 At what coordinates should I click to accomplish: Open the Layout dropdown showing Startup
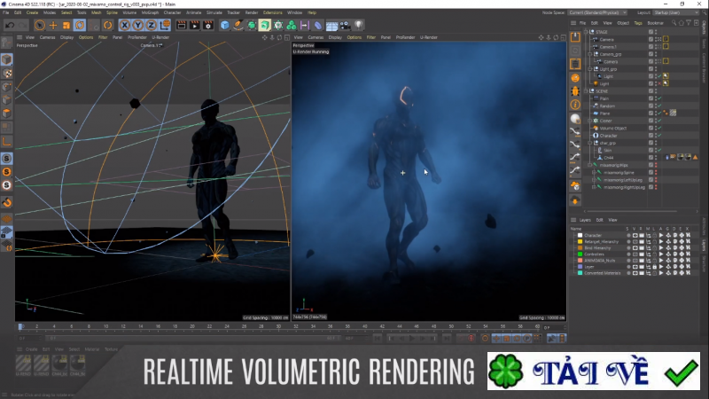[677, 12]
